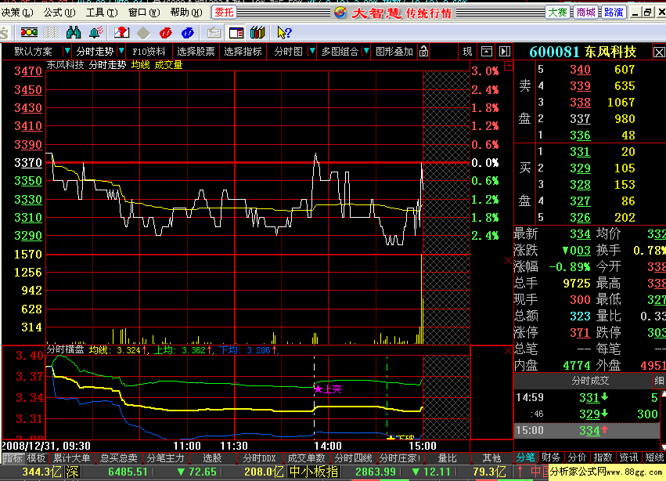Click the grayed-out clipboard icon

[x=214, y=33]
